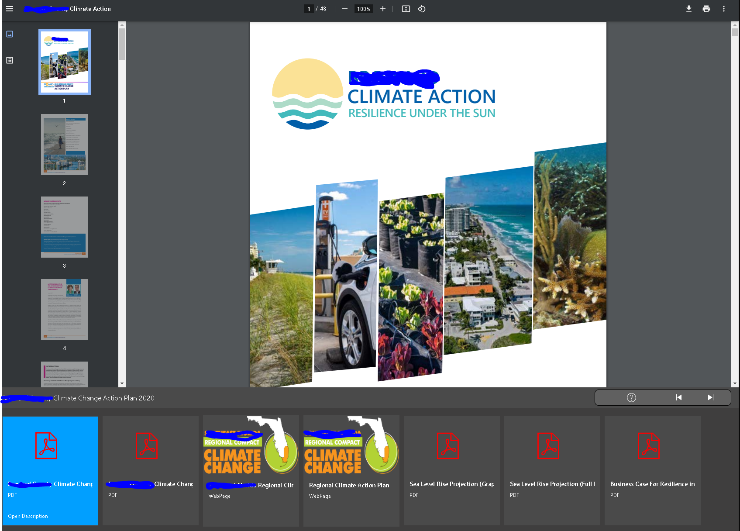
Task: Print the PDF document
Action: coord(706,9)
